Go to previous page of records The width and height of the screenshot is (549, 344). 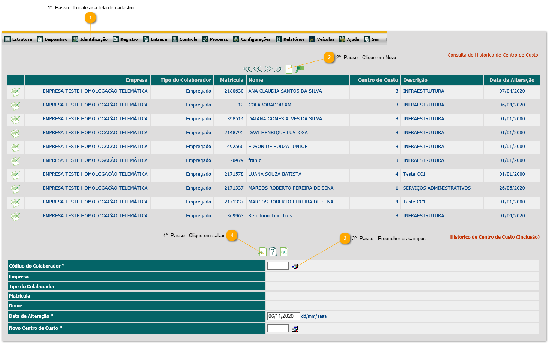257,69
